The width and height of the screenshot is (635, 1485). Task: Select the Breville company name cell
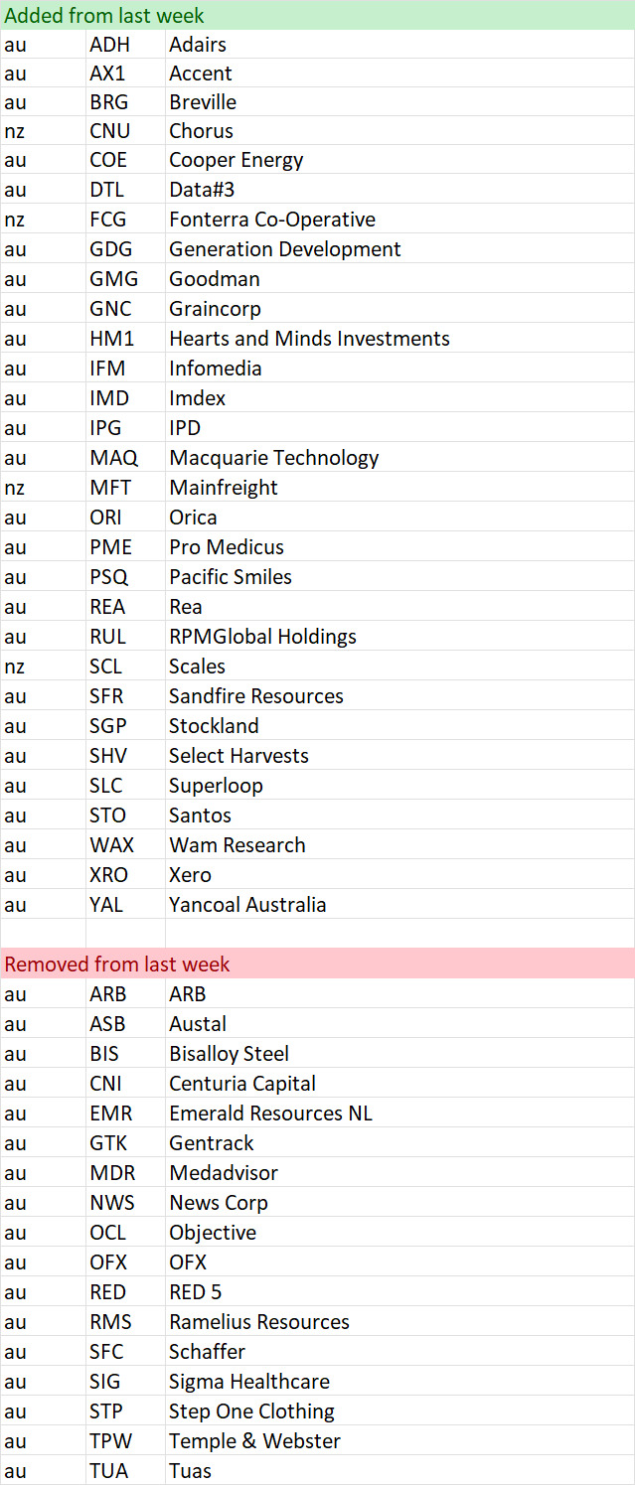[399, 102]
